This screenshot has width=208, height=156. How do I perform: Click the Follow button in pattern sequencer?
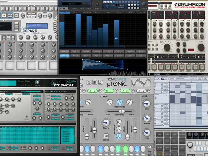172,79
